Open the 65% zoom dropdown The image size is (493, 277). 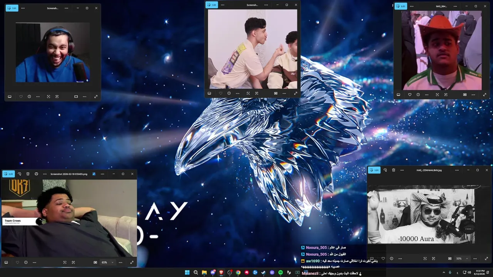click(107, 262)
